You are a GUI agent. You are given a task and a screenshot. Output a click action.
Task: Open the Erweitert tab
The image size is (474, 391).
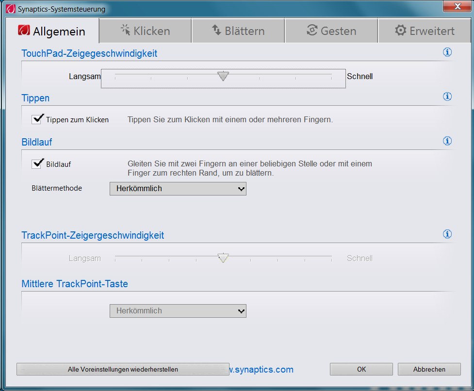coord(425,31)
